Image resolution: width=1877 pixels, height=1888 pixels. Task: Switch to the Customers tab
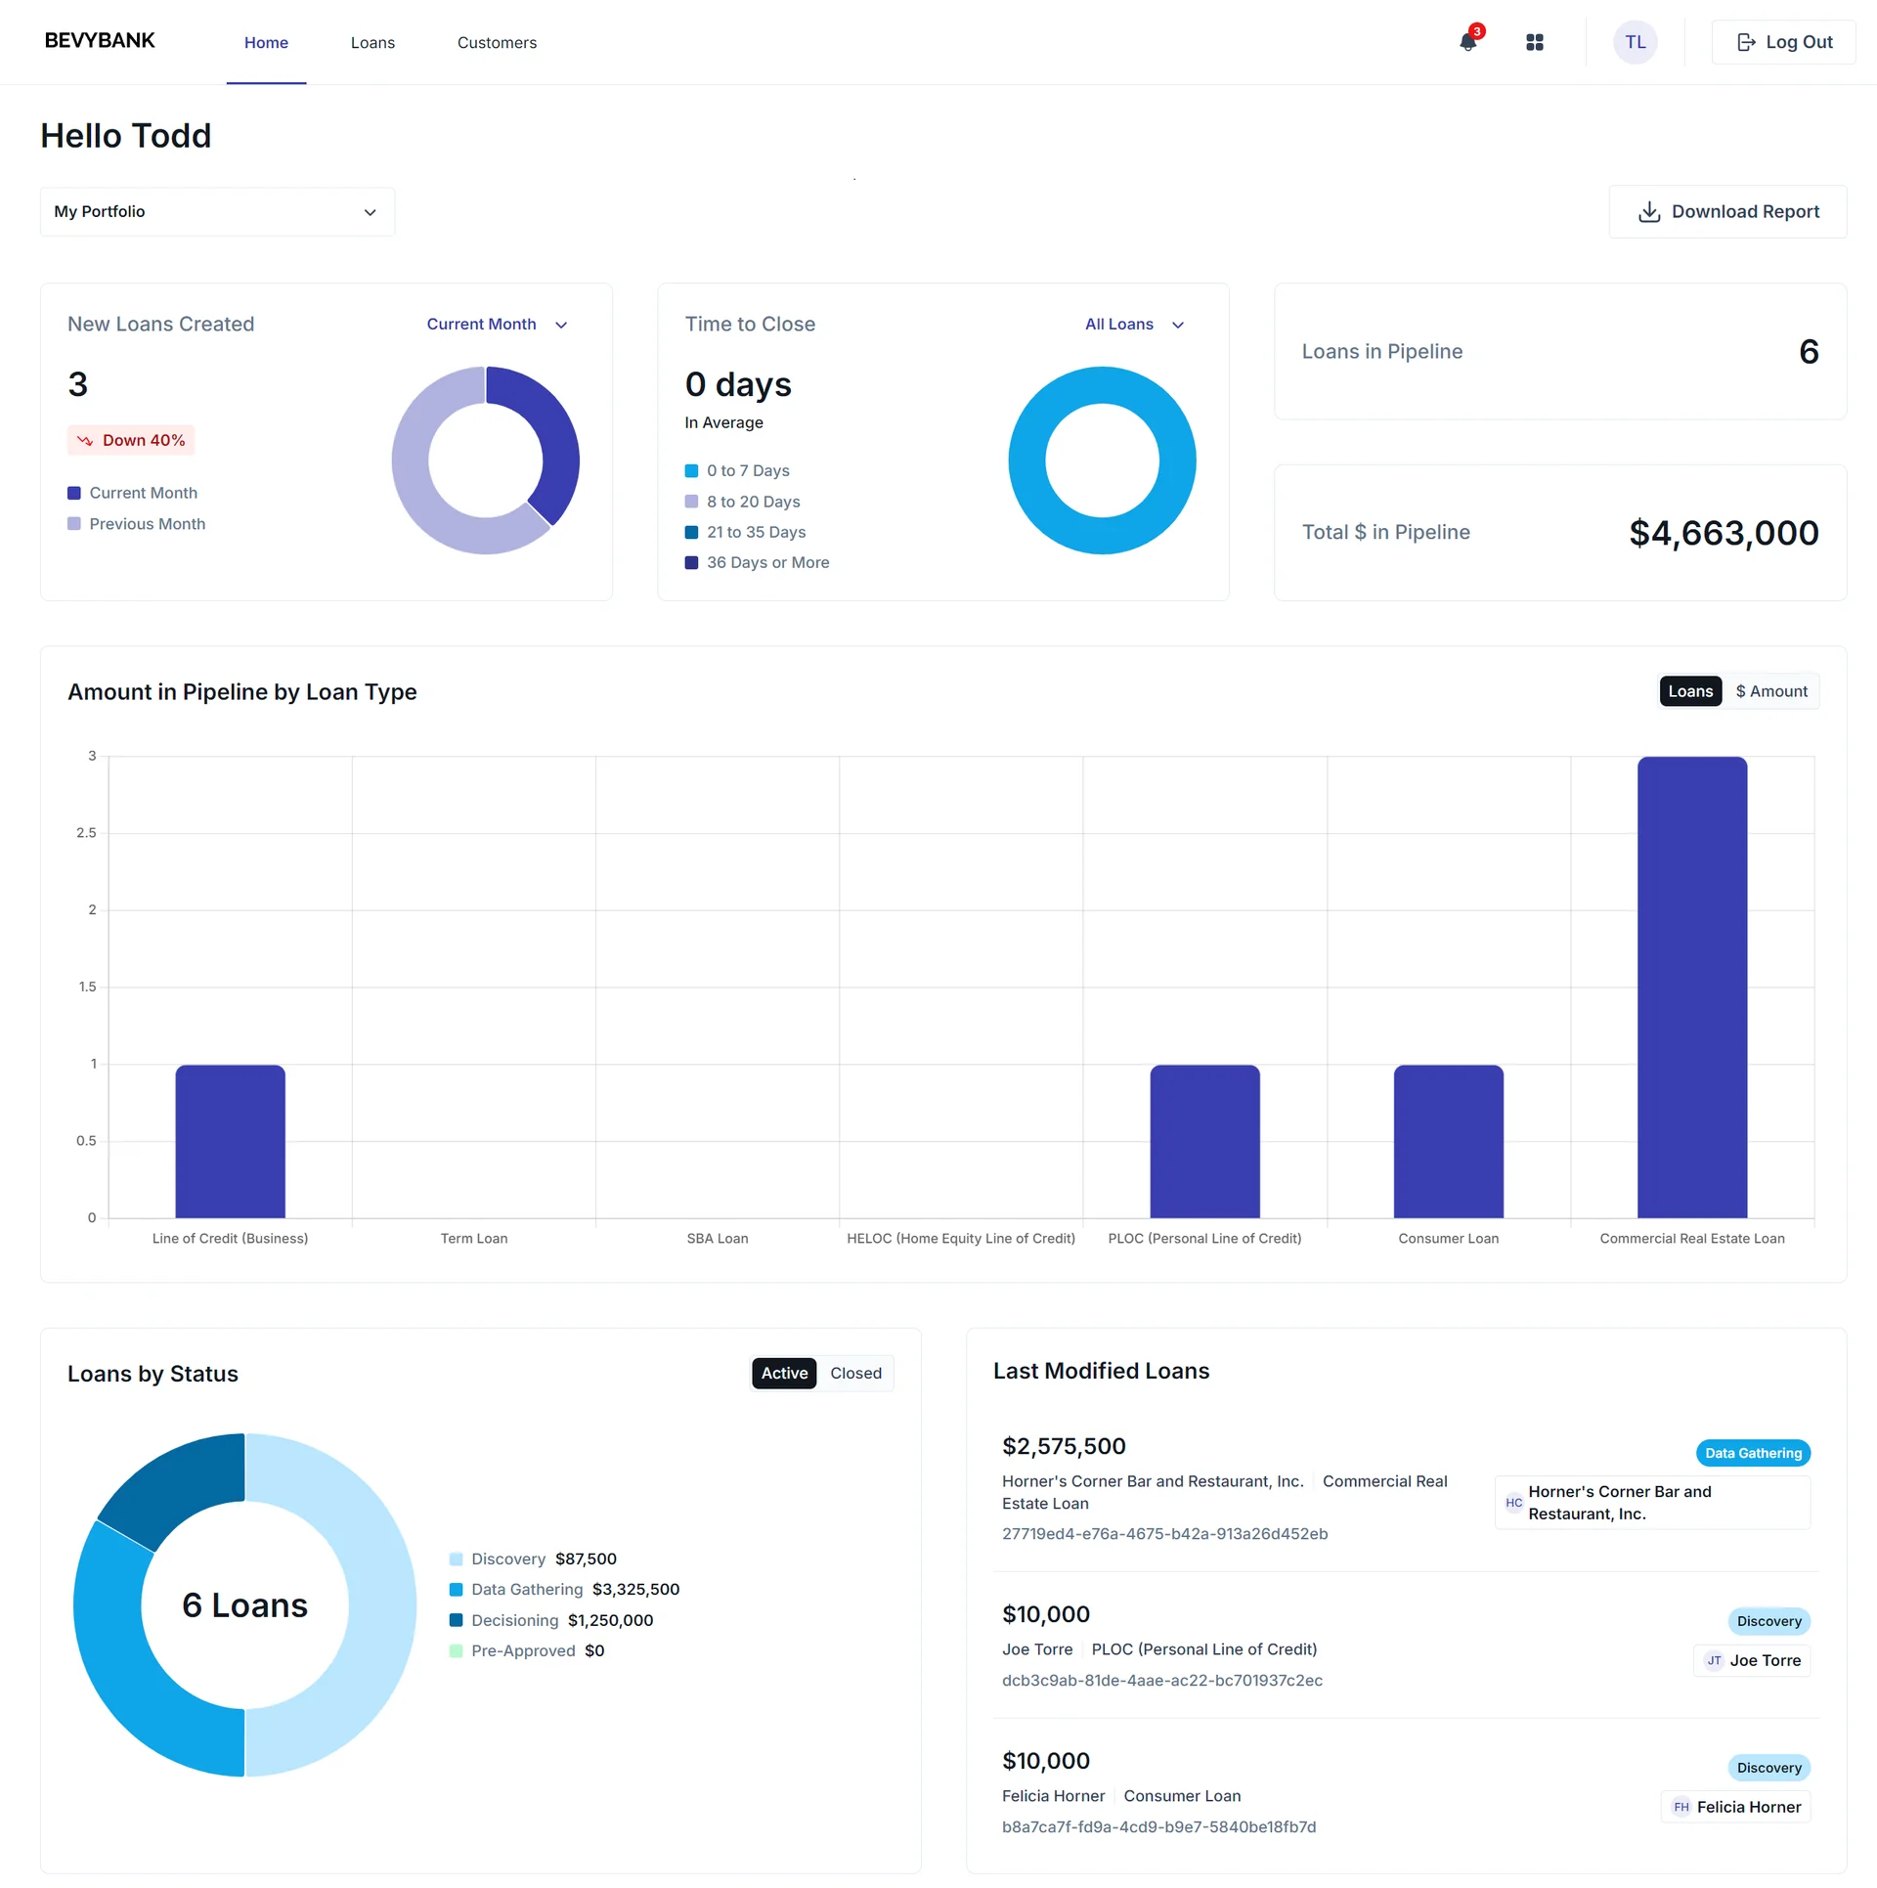click(497, 42)
